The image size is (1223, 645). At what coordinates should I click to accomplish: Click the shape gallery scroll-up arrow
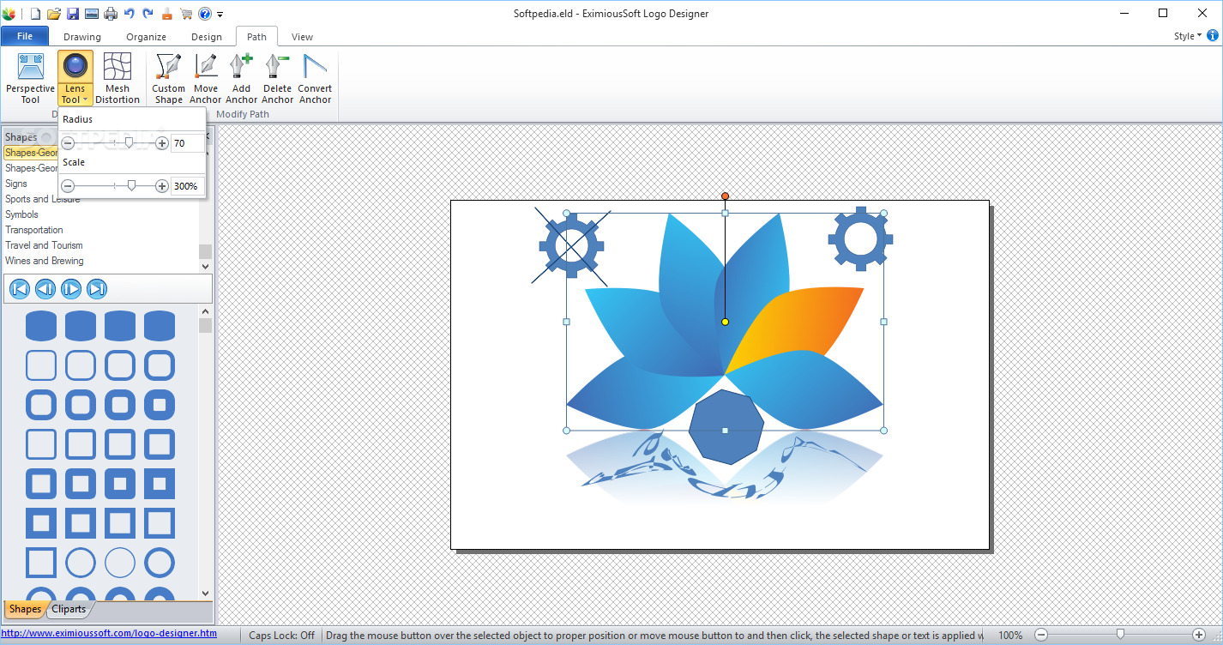click(205, 311)
